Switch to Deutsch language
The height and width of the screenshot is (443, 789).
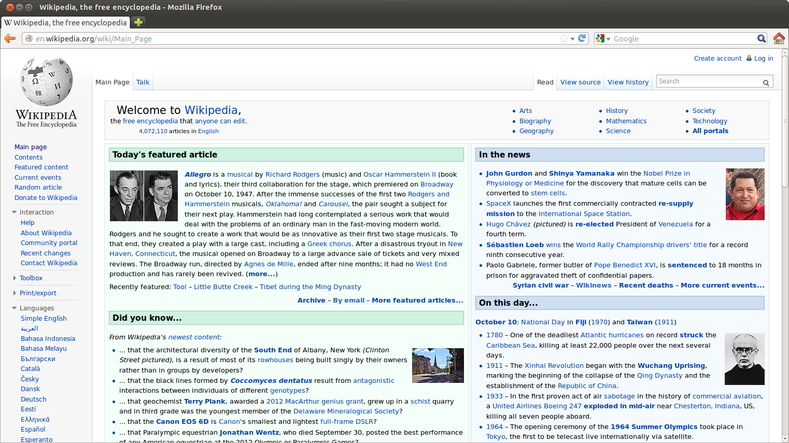[x=34, y=399]
